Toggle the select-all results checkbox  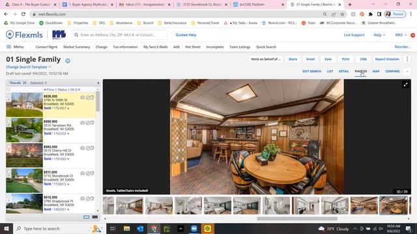pyautogui.click(x=8, y=90)
